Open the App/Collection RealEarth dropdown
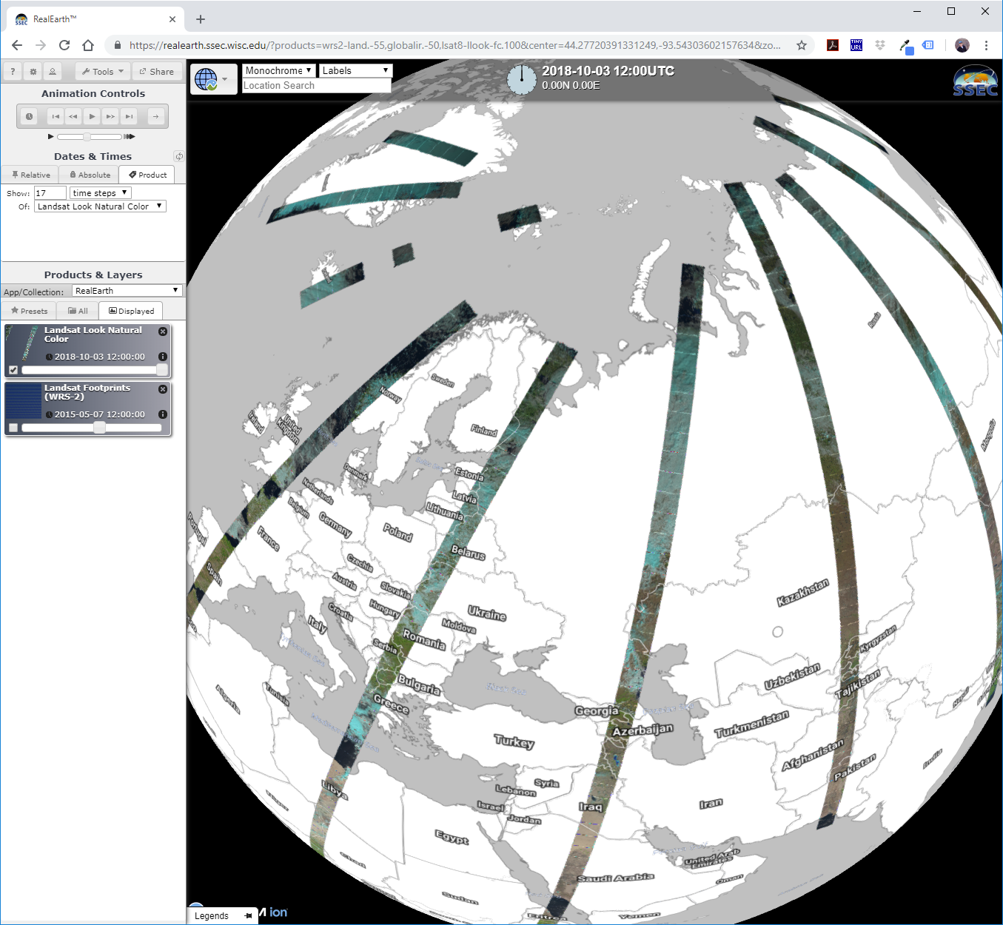This screenshot has width=1003, height=925. tap(127, 291)
